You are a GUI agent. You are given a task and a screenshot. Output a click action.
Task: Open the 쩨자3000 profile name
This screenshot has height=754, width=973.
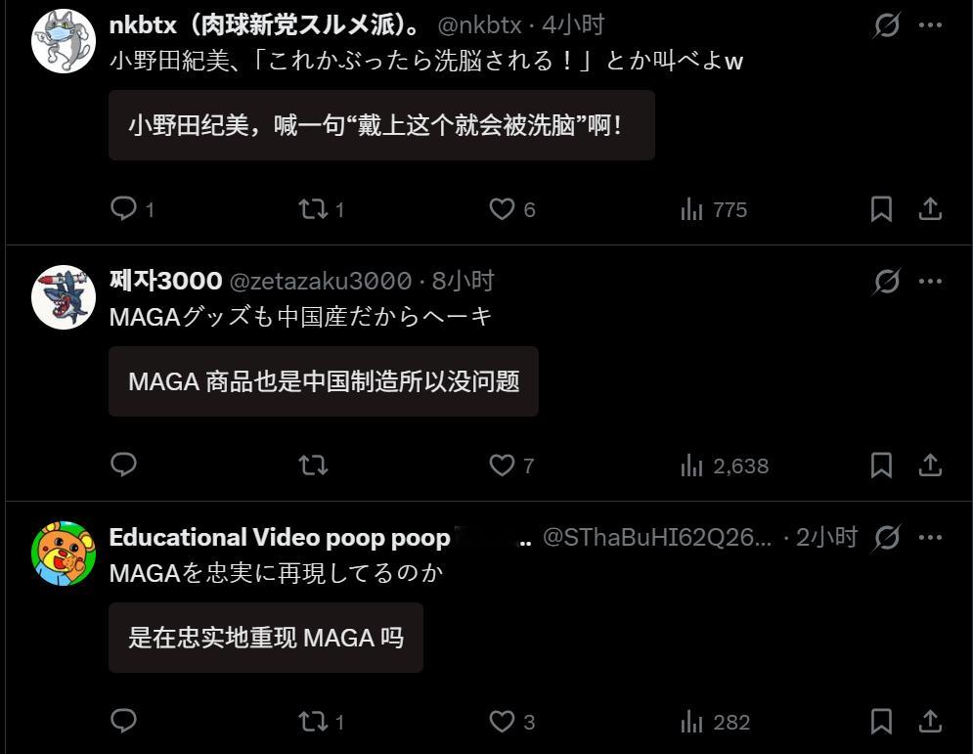pos(165,281)
